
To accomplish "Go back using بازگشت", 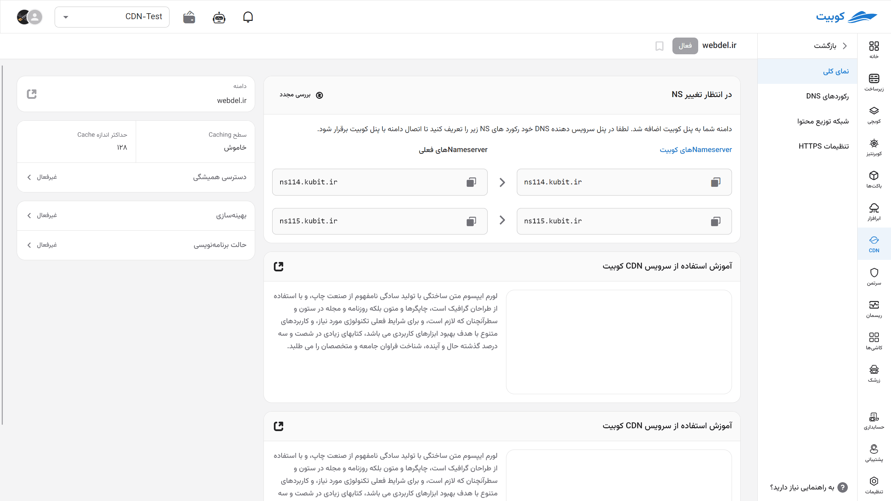I will point(830,46).
